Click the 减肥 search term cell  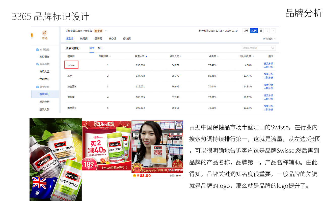(x=70, y=76)
